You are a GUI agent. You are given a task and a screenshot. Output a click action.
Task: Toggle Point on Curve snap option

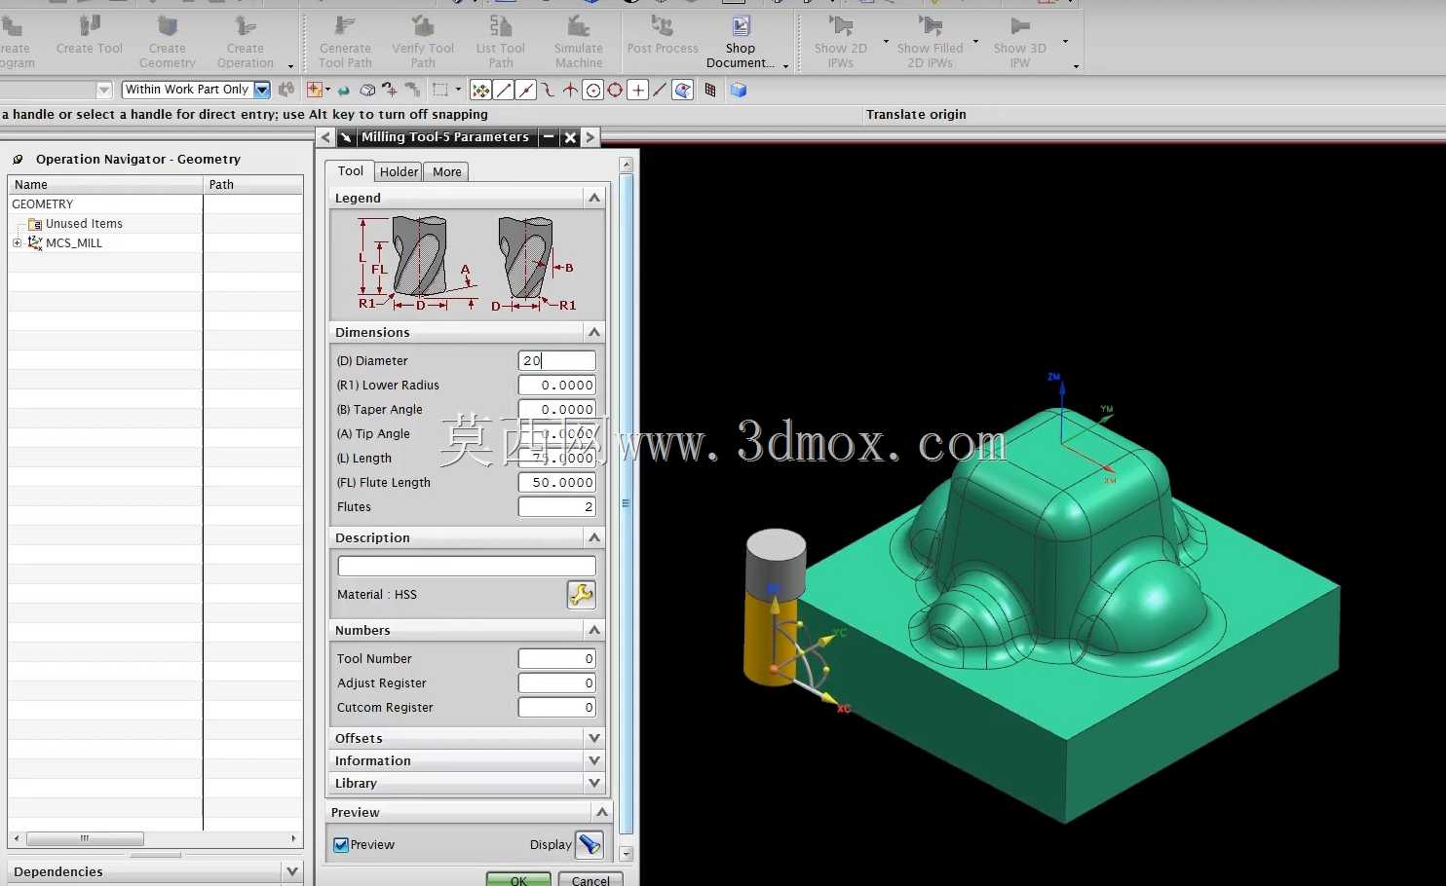660,91
